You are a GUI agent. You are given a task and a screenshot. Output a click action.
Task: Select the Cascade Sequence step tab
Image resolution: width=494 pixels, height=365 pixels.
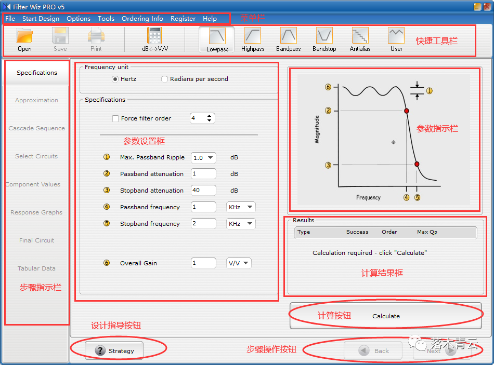click(37, 128)
